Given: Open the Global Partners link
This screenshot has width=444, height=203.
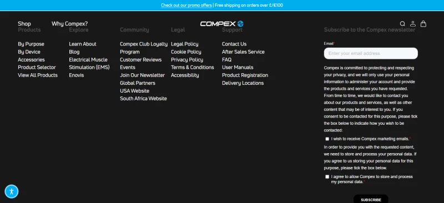Looking at the screenshot, I should 138,83.
